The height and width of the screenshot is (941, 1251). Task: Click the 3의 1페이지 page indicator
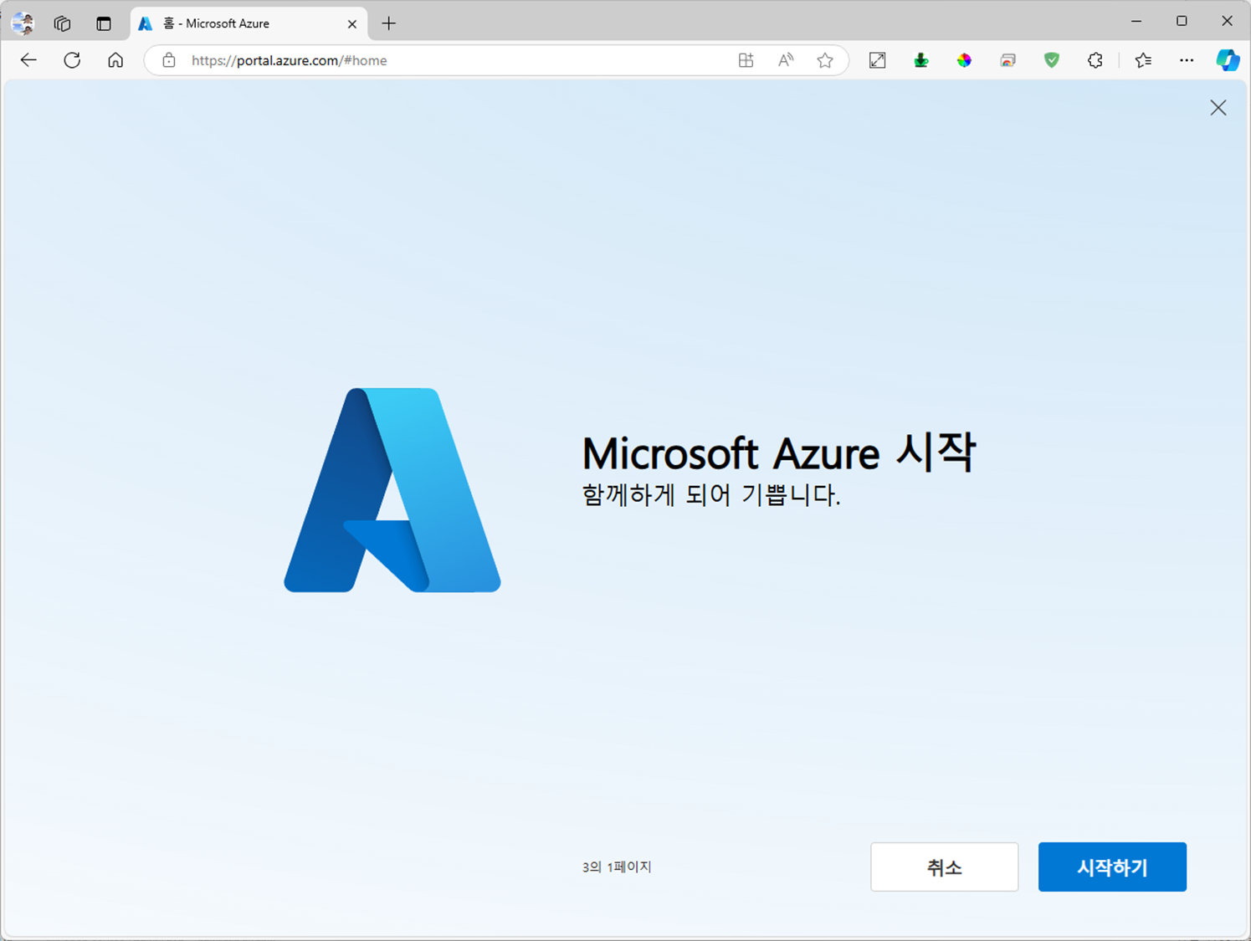tap(617, 867)
